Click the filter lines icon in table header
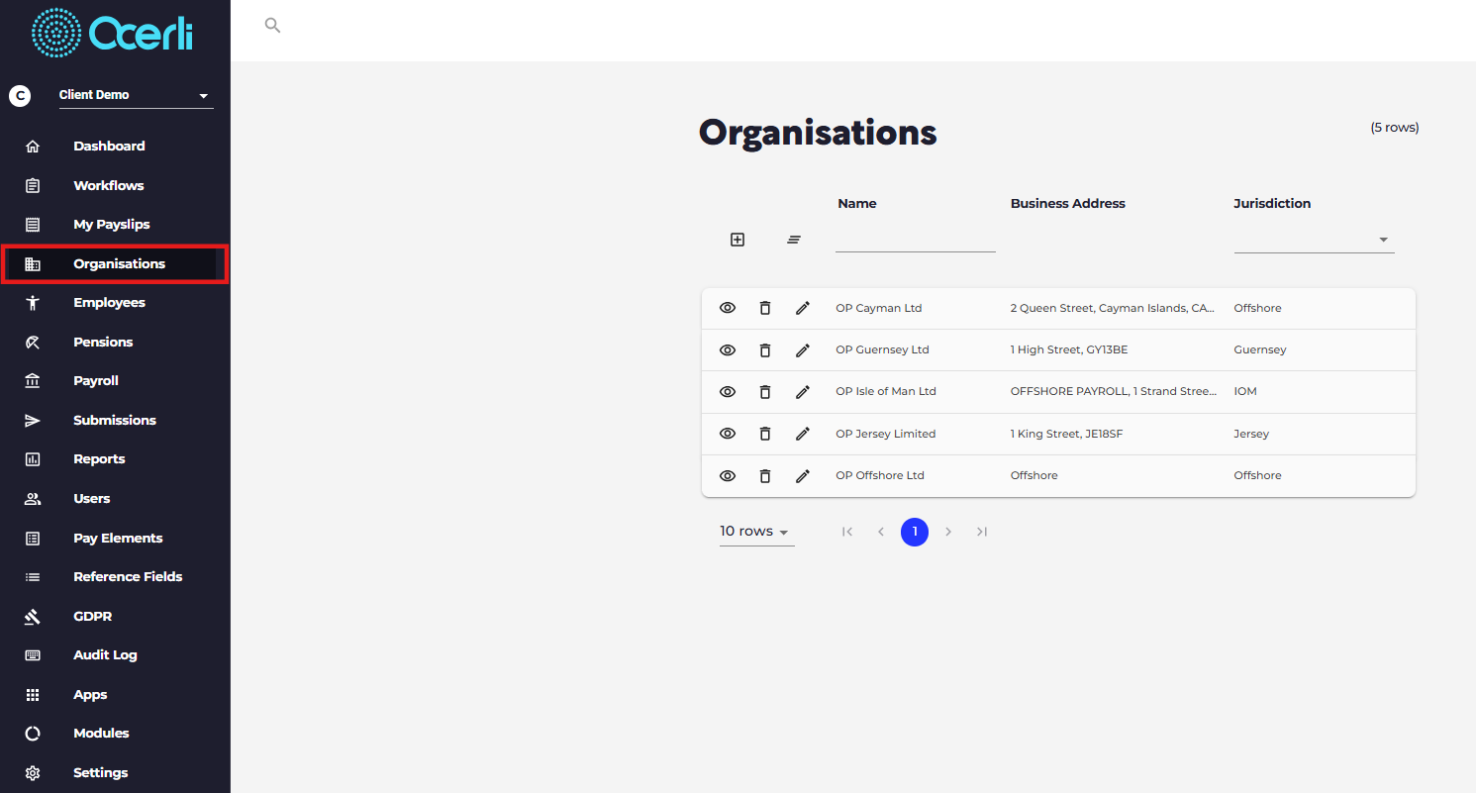 point(794,240)
